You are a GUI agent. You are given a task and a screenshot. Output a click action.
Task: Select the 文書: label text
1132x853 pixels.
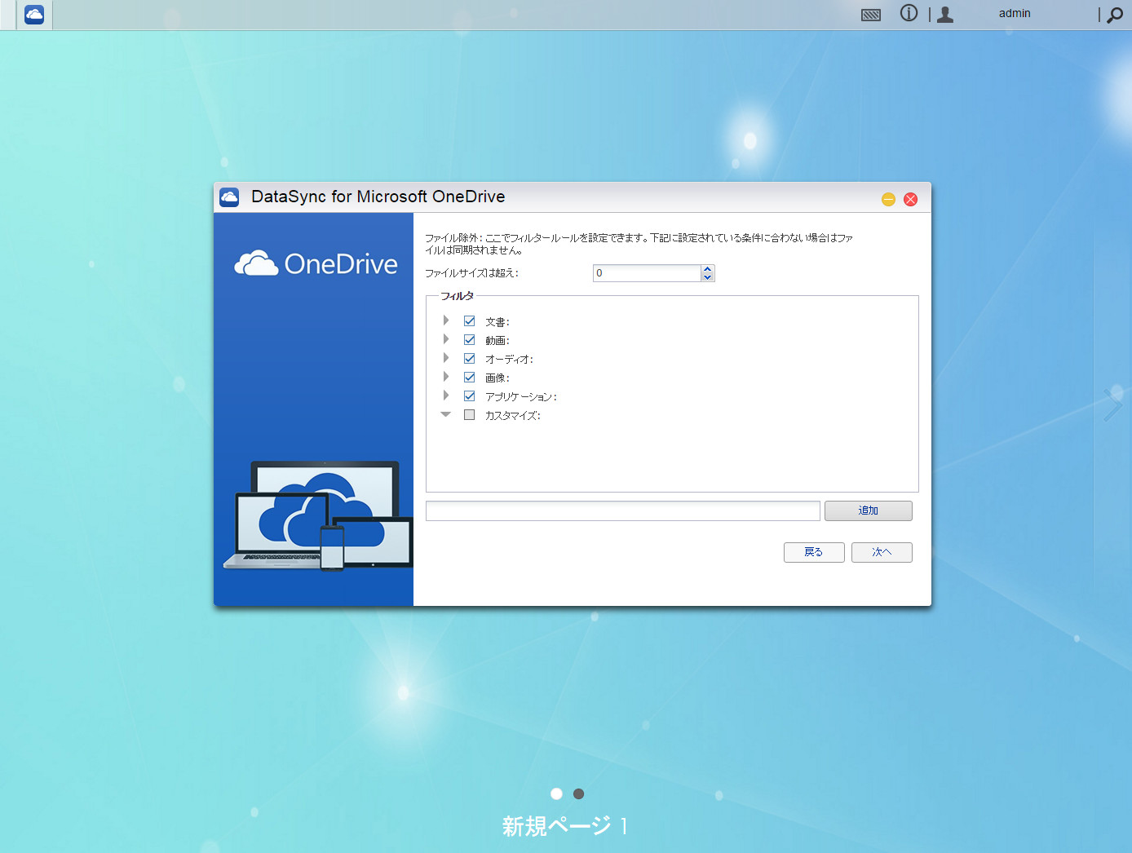[497, 322]
